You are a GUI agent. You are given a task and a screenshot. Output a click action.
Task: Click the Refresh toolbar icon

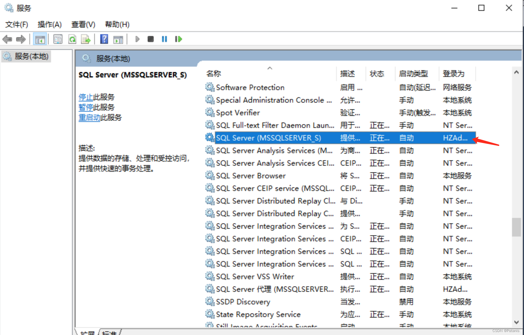click(72, 39)
